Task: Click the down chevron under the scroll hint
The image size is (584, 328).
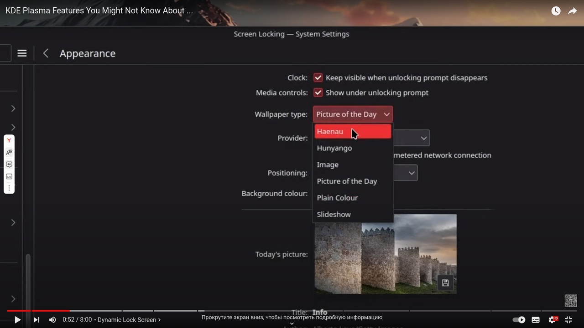Action: pos(292,324)
